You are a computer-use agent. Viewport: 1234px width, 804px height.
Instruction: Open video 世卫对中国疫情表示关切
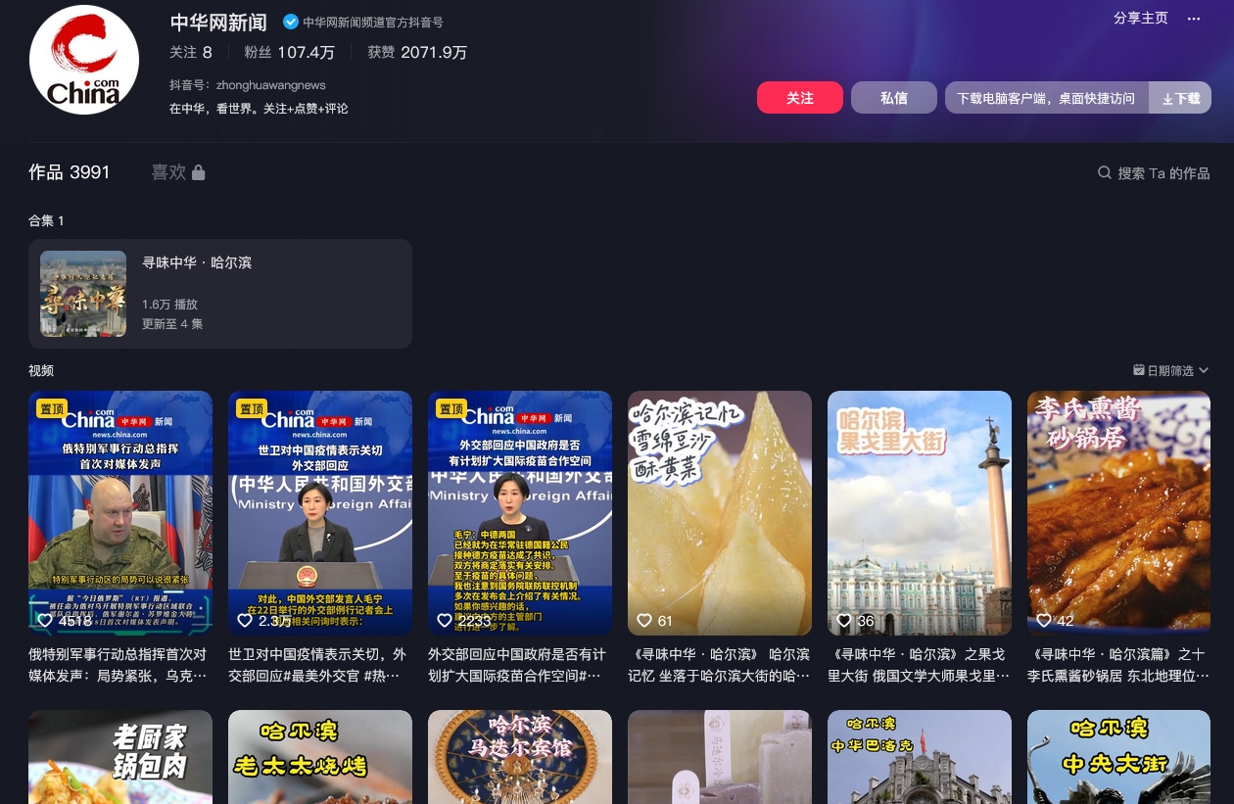click(x=320, y=513)
